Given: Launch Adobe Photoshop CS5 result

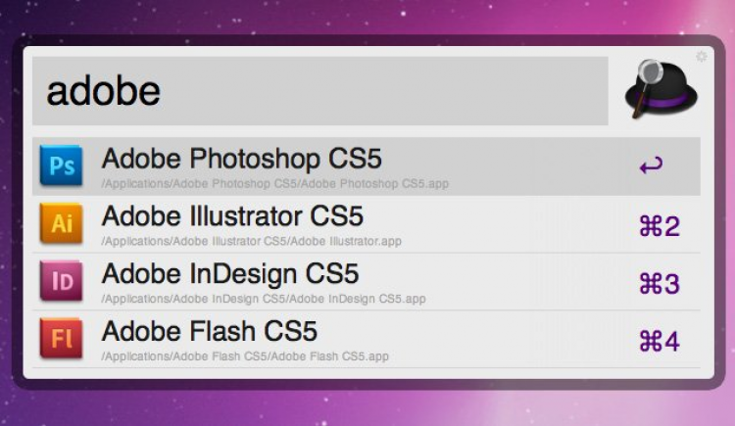Looking at the screenshot, I should tap(241, 158).
